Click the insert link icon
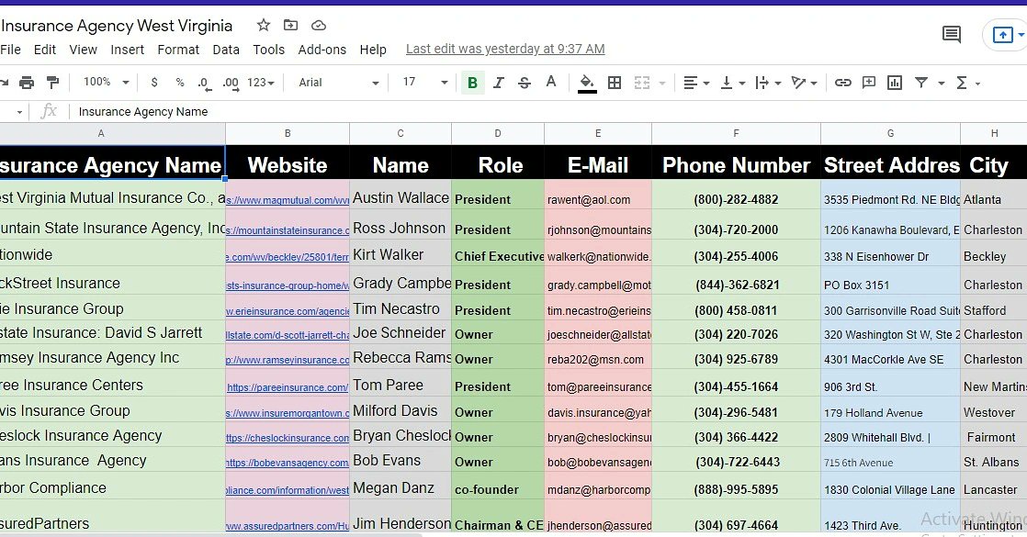 click(843, 83)
